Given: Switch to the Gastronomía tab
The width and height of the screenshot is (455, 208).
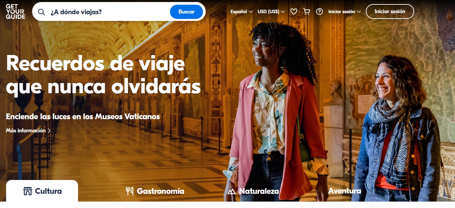Looking at the screenshot, I should [x=155, y=191].
